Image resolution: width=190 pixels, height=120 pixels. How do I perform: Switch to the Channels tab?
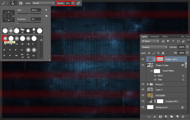[155, 37]
